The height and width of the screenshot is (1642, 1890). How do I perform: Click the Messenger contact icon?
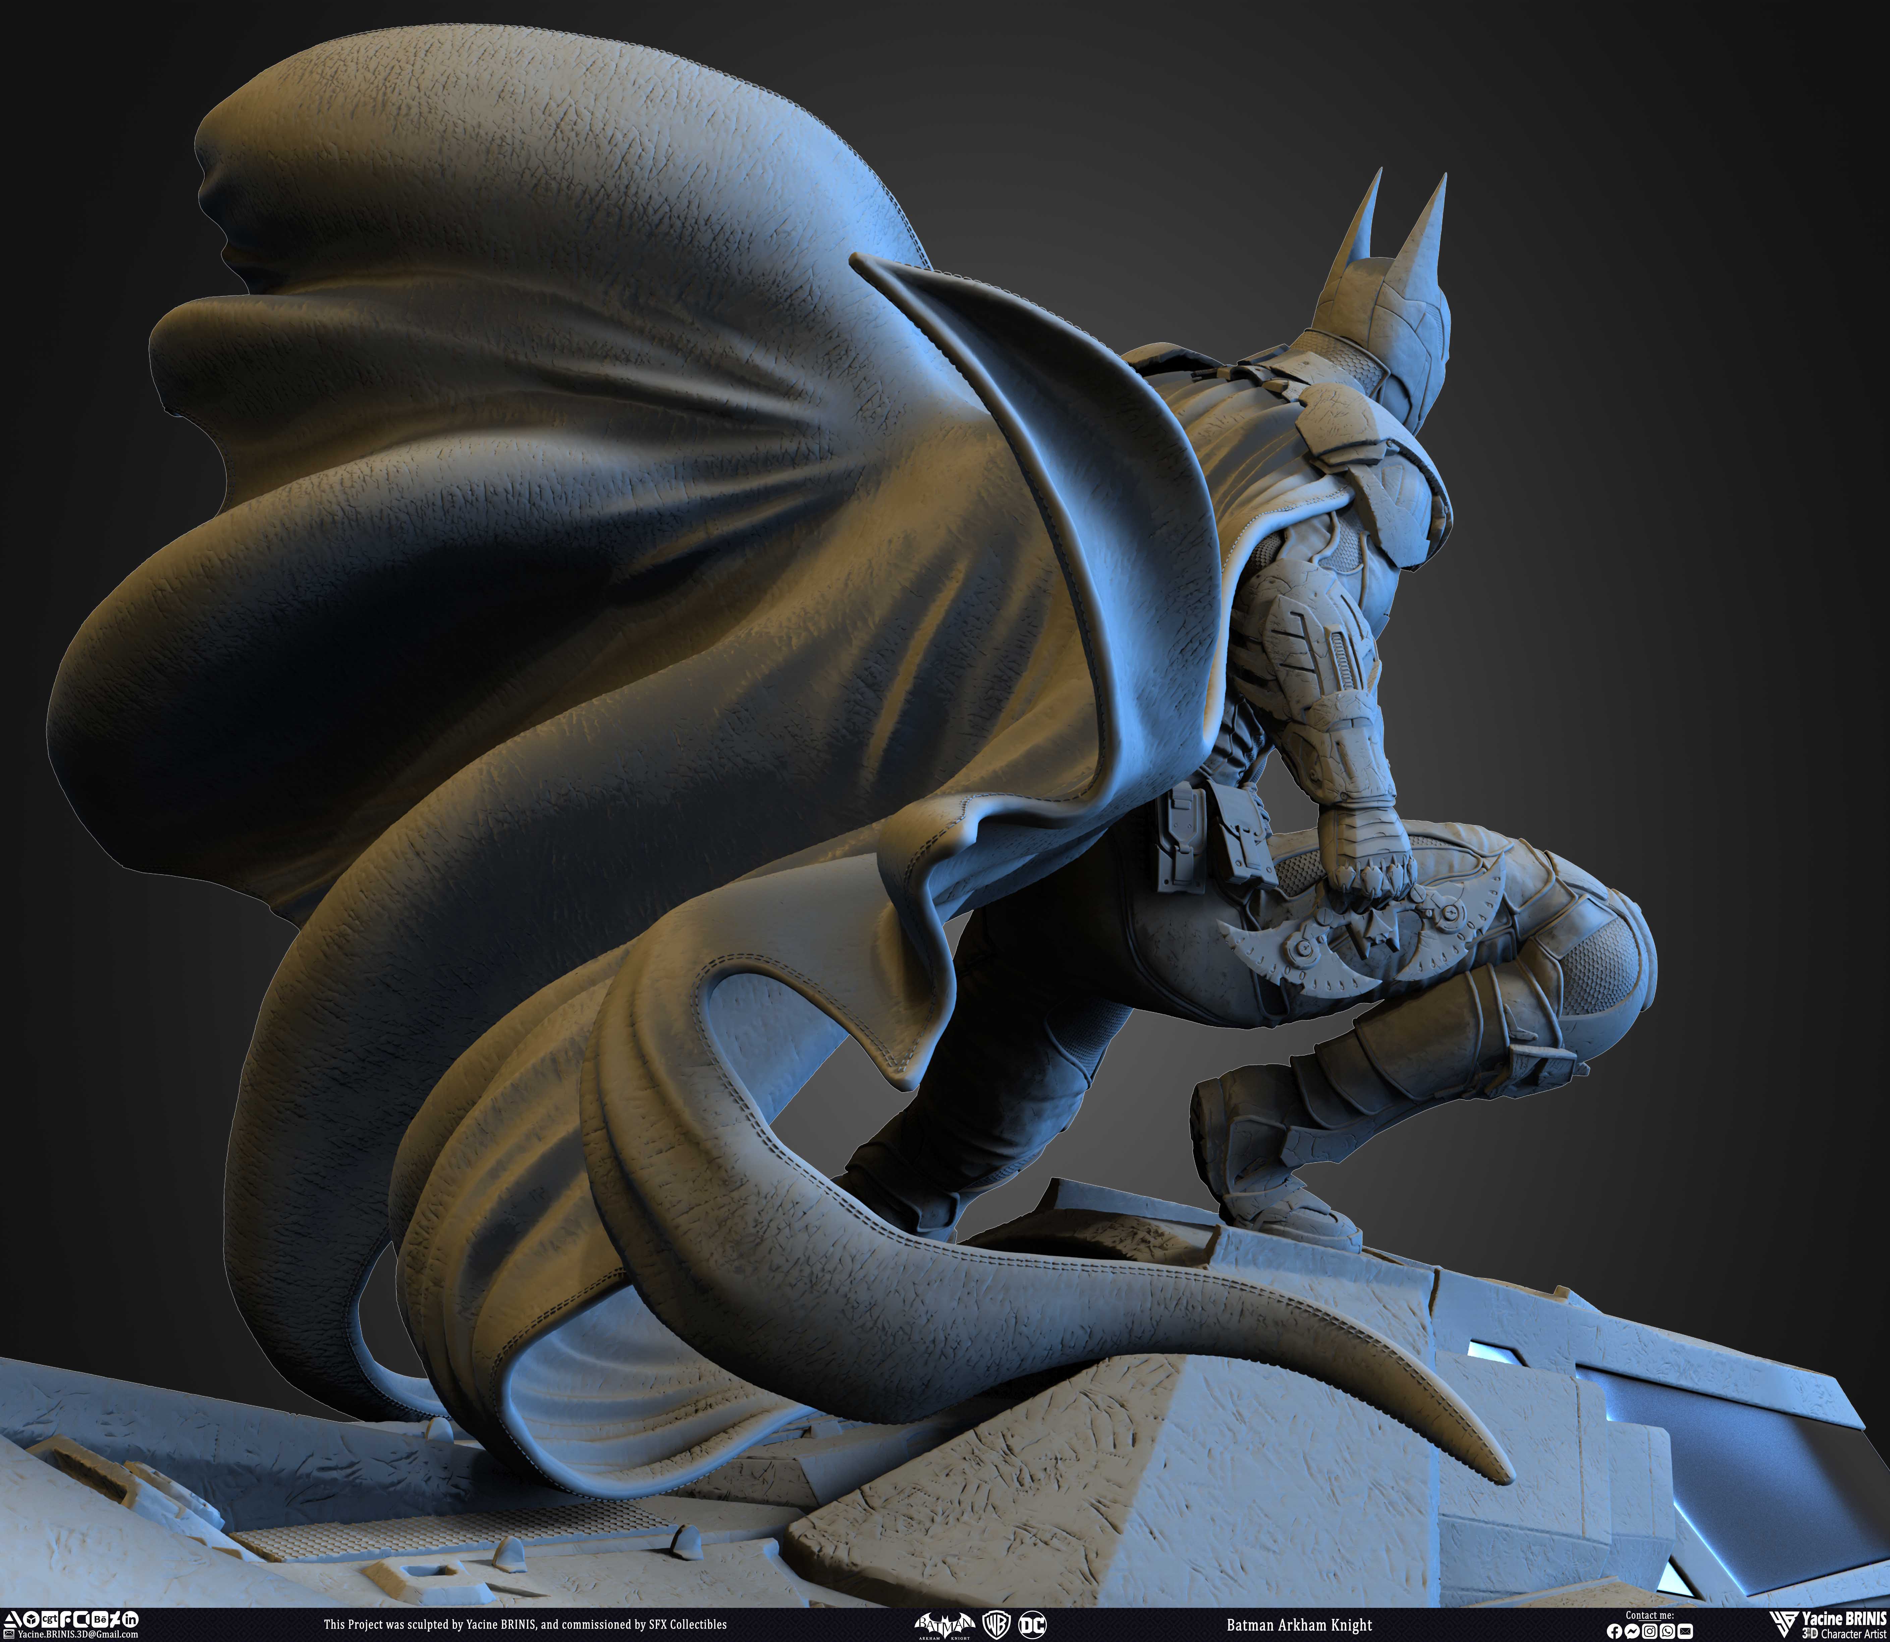(1632, 1631)
